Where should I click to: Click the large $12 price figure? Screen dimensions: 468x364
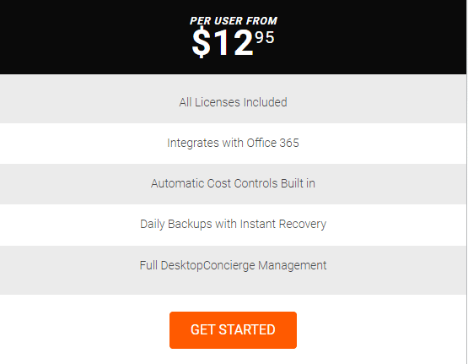click(x=223, y=42)
